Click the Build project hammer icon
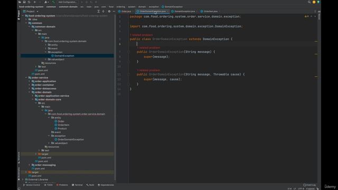 pos(53,2)
